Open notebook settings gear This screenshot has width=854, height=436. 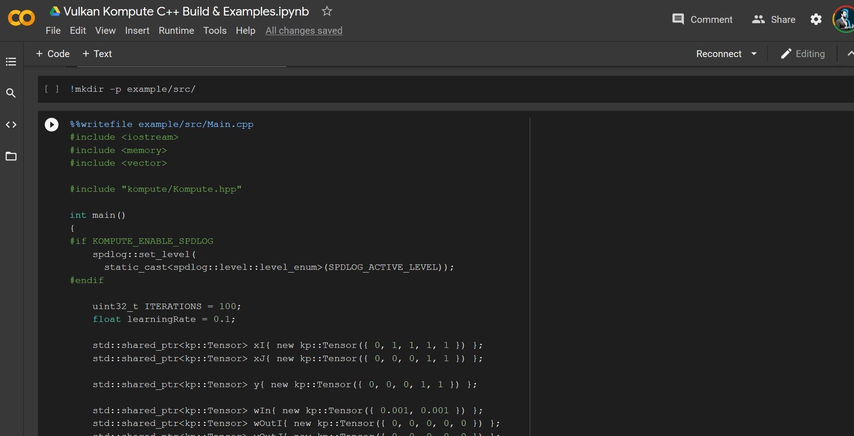(x=816, y=19)
